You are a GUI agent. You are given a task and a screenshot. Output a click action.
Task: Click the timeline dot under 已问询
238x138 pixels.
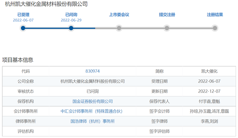71,28
